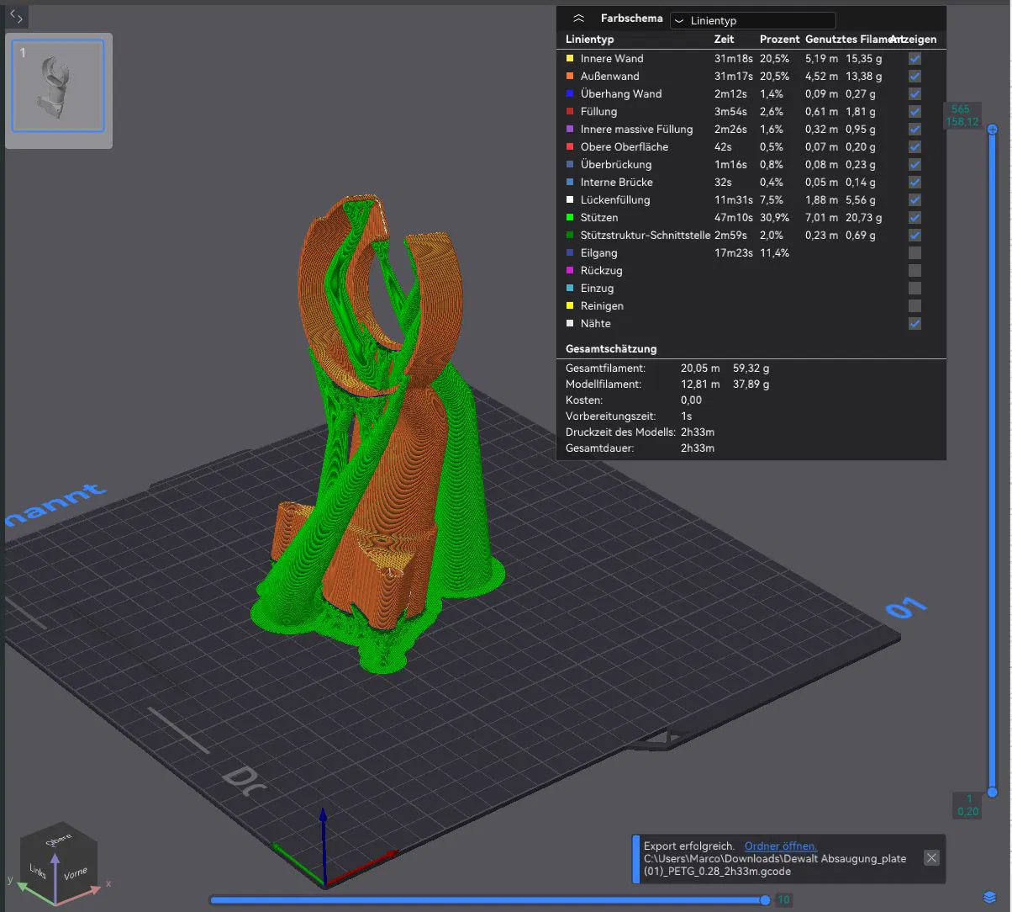Click the Linientyp column header
This screenshot has width=1012, height=912.
tap(590, 40)
